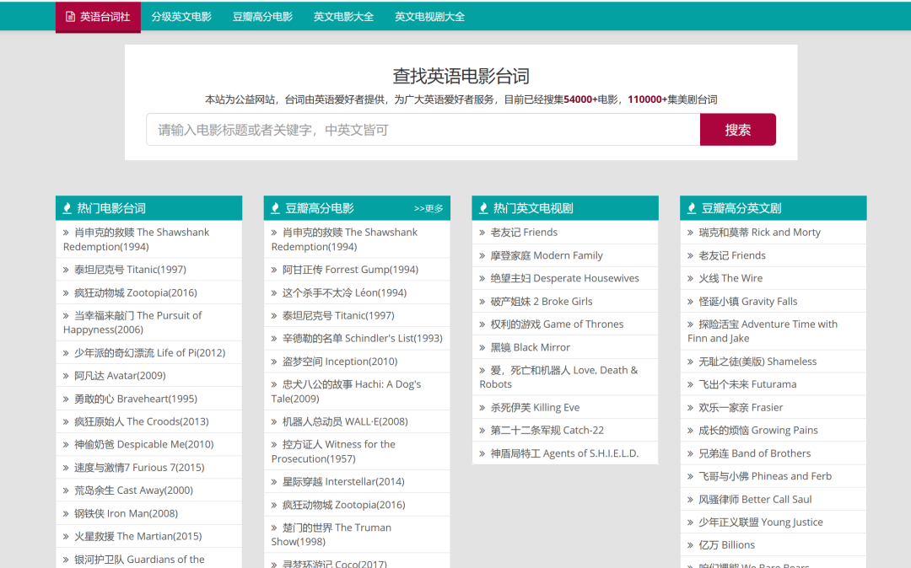Open 飞哥与小佛 Phineas and Ferb link
This screenshot has width=911, height=568.
click(x=764, y=476)
